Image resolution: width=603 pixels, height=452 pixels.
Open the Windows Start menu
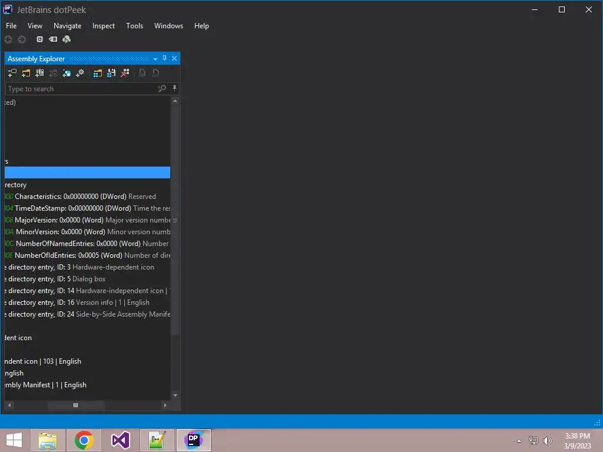14,440
